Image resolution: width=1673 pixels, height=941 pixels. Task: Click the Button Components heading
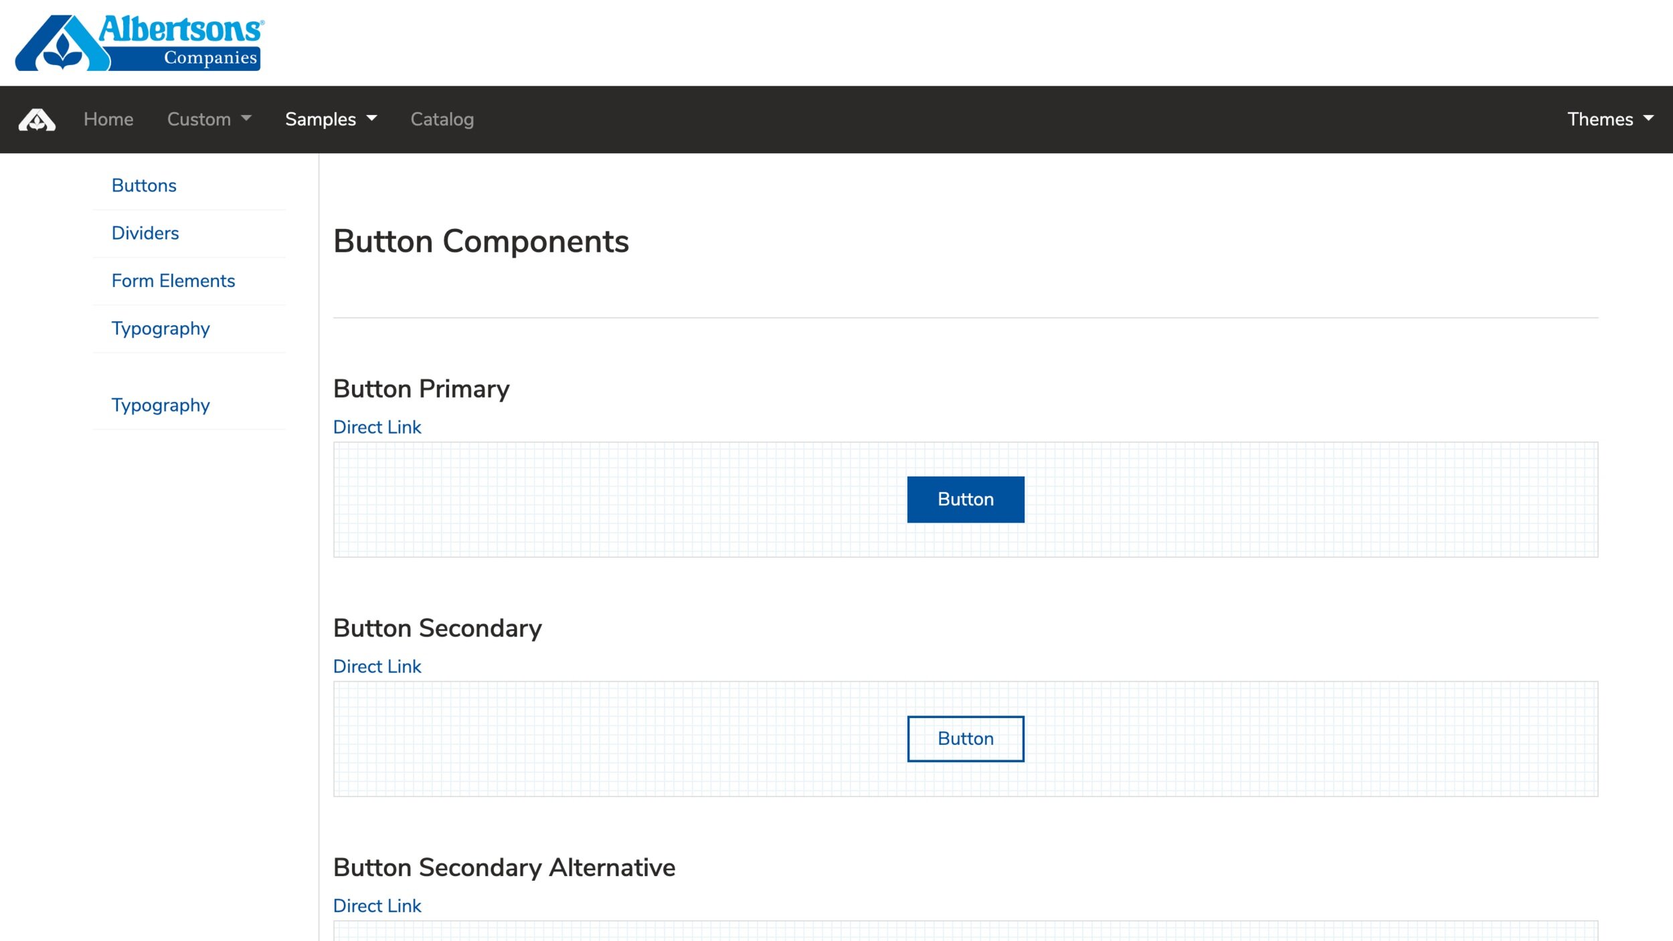click(x=480, y=241)
